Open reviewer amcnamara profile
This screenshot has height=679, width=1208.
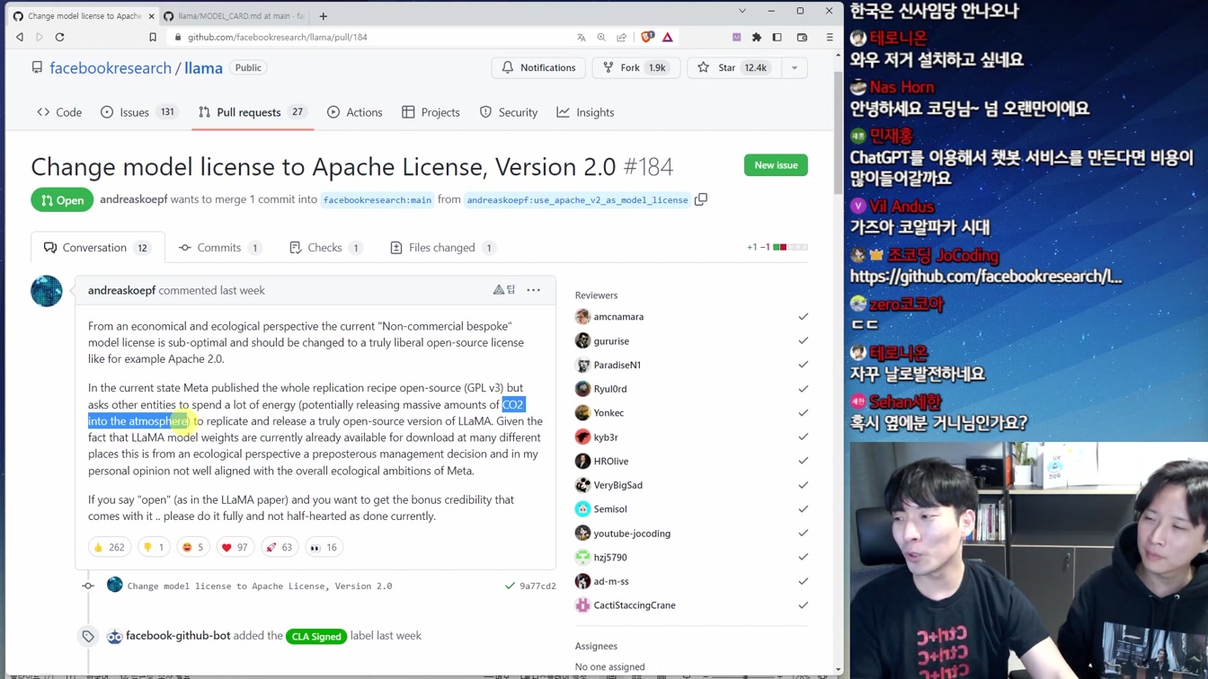pos(618,317)
